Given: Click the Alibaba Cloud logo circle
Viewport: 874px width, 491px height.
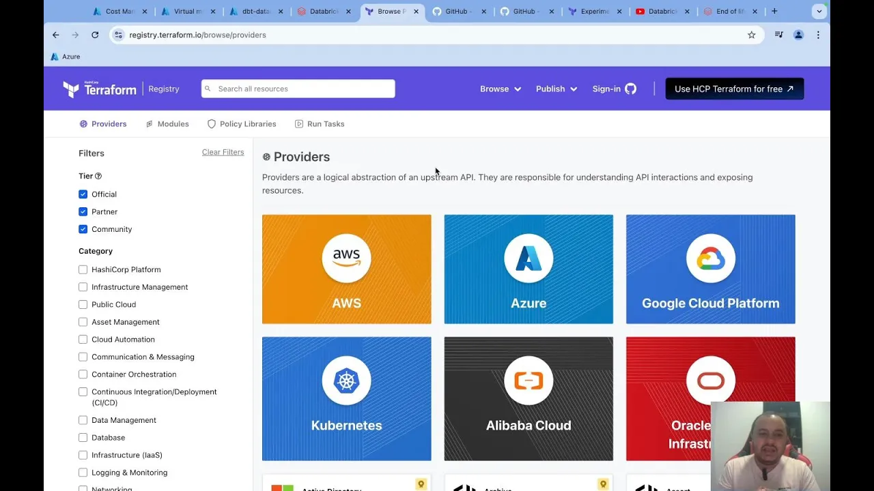Looking at the screenshot, I should [528, 380].
